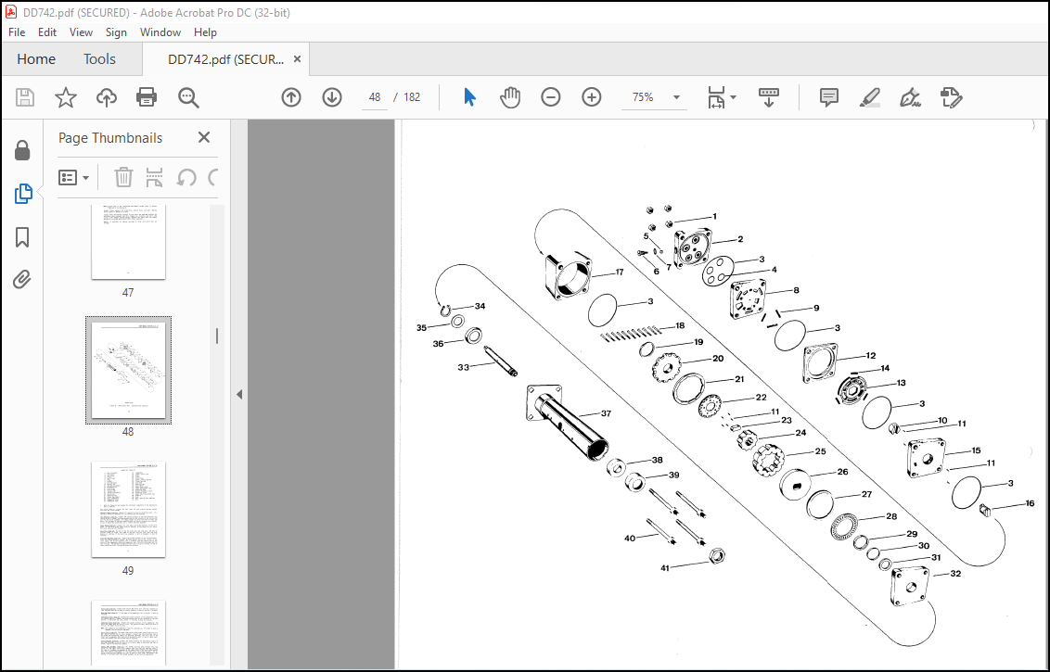The image size is (1050, 672).
Task: Open the Edit menu
Action: pos(47,32)
